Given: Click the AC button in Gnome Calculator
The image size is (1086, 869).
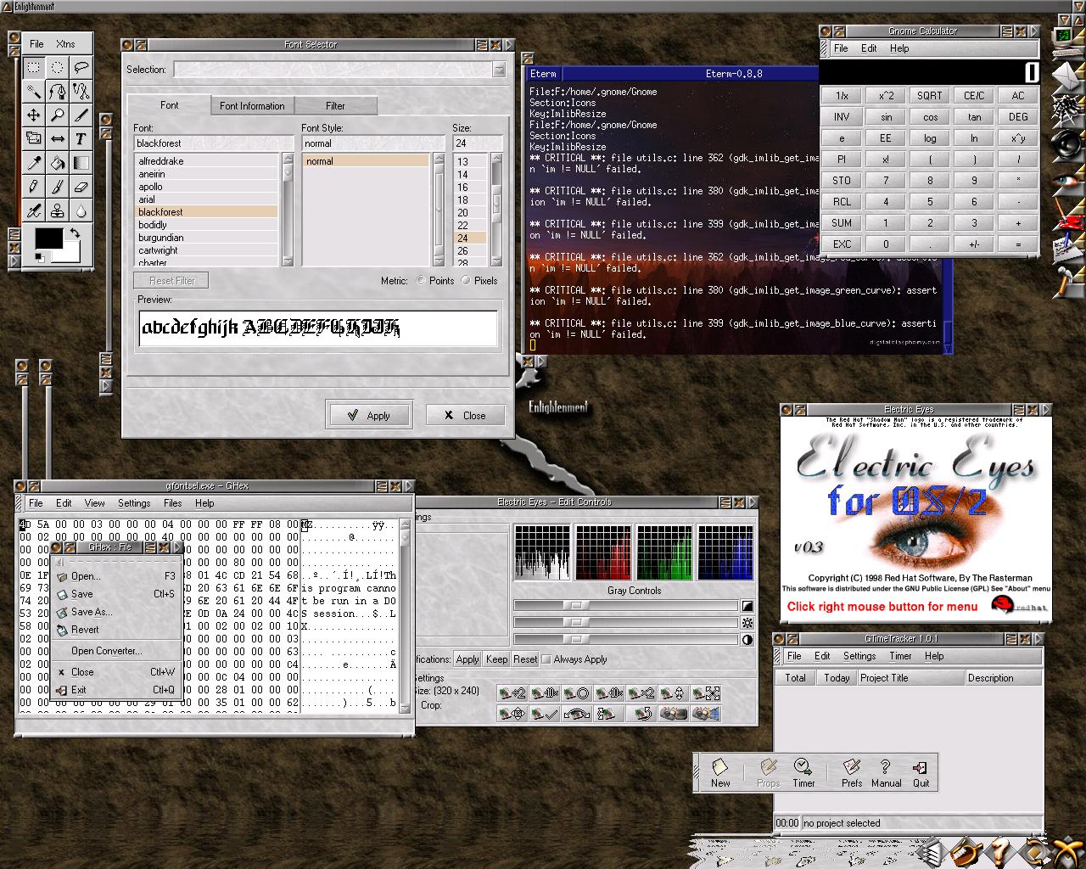Looking at the screenshot, I should 1018,96.
